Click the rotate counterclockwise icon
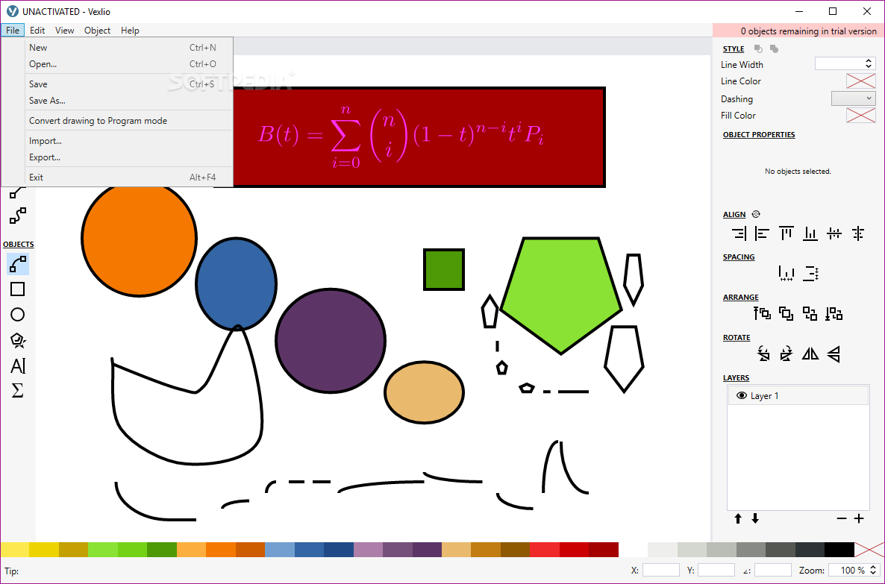885x584 pixels. 763,354
